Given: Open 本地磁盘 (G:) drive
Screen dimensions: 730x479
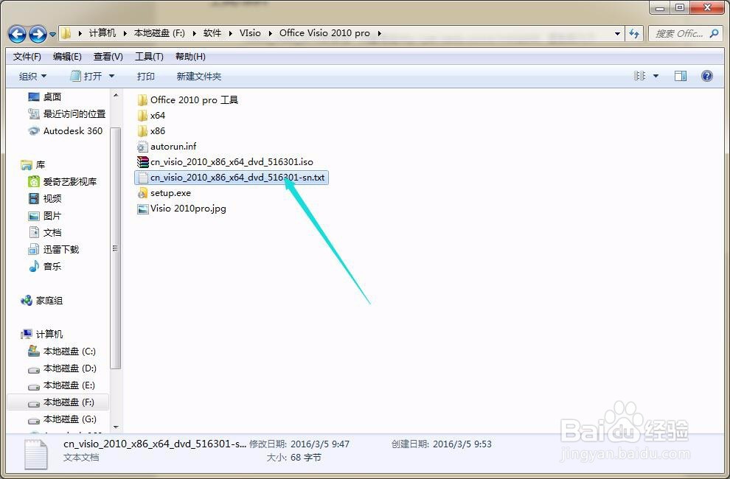Looking at the screenshot, I should pos(62,419).
